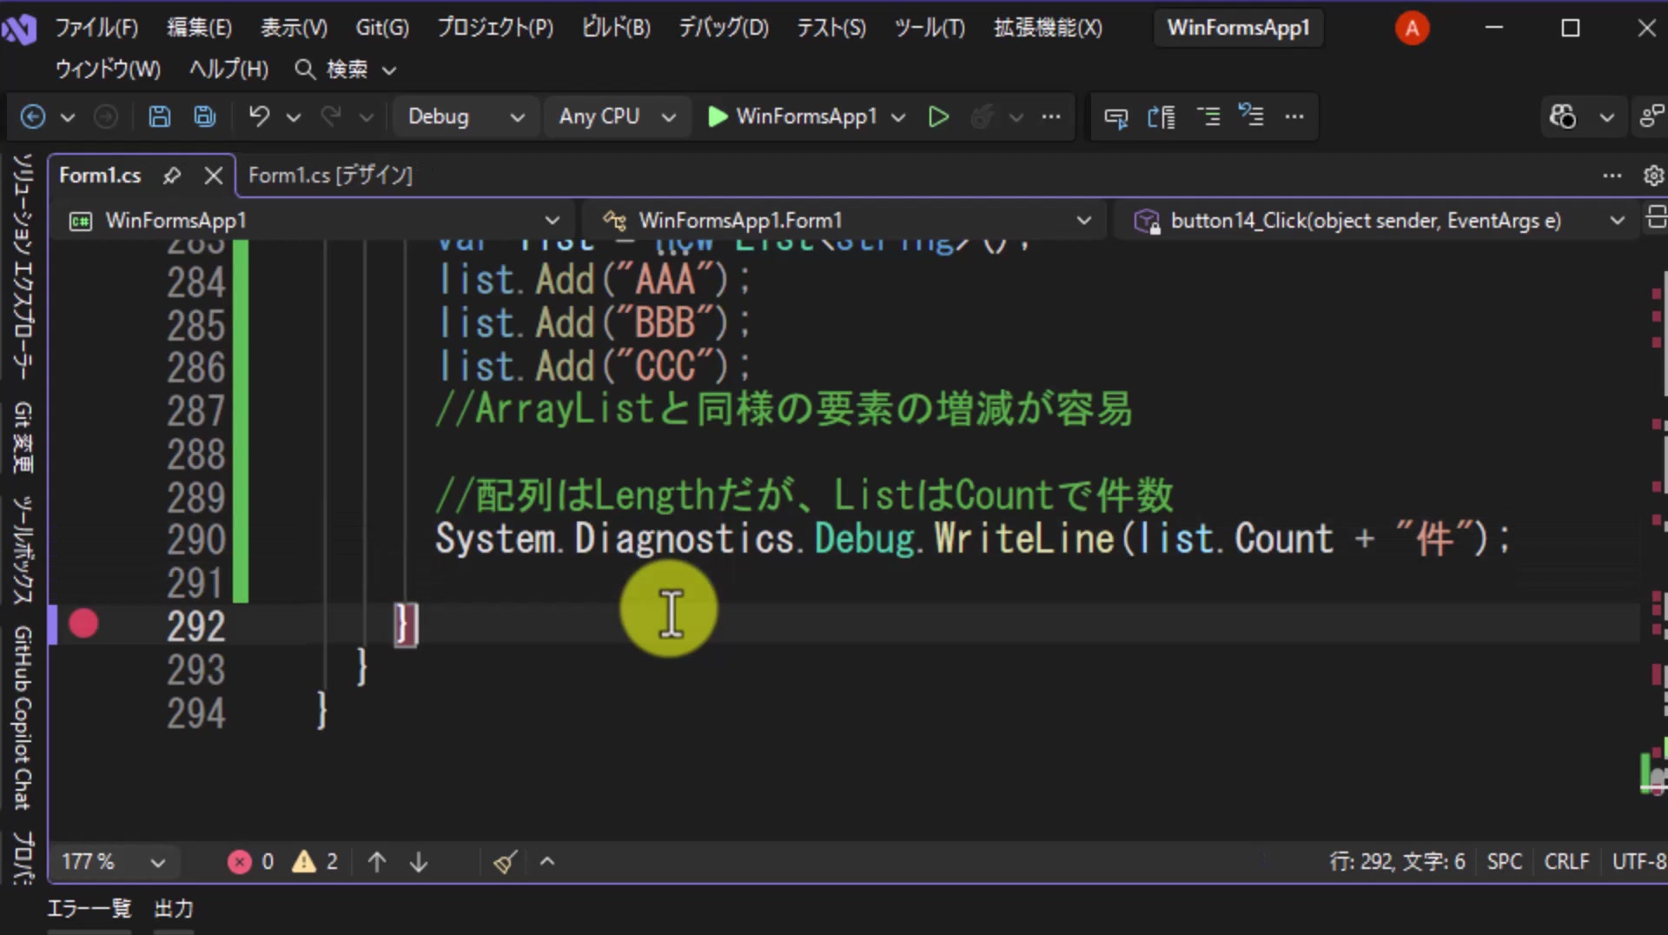Click the redo icon
1668x935 pixels.
tap(331, 116)
